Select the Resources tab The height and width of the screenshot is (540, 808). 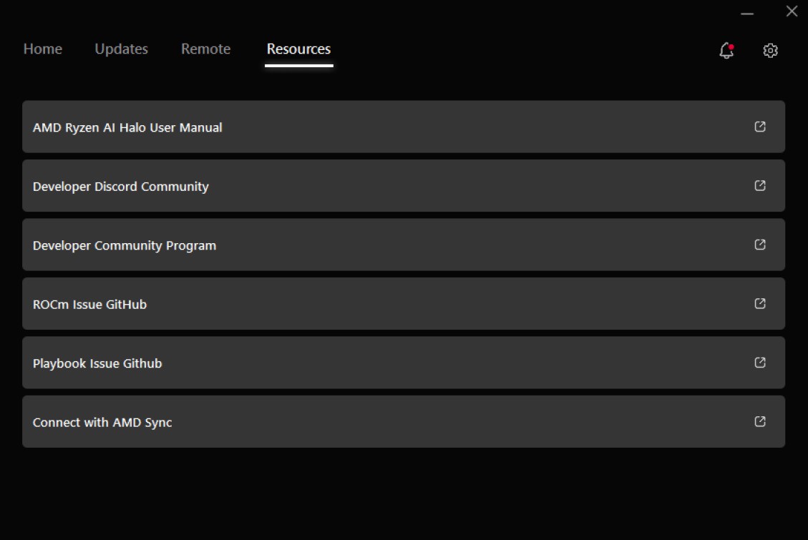pos(299,49)
